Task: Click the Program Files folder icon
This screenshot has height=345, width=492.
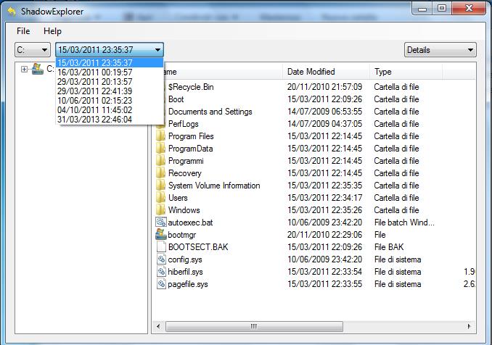Action: (160, 136)
